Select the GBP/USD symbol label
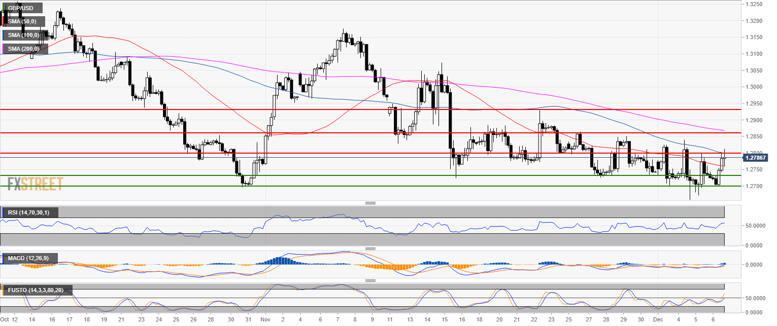This screenshot has width=777, height=326. tap(21, 9)
